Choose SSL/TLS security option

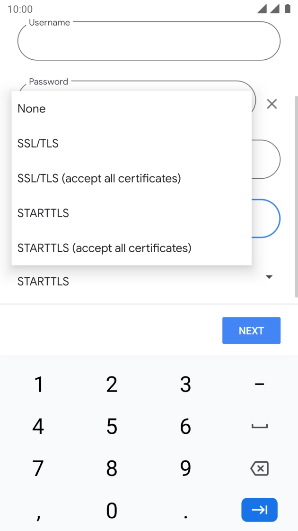[x=38, y=144]
